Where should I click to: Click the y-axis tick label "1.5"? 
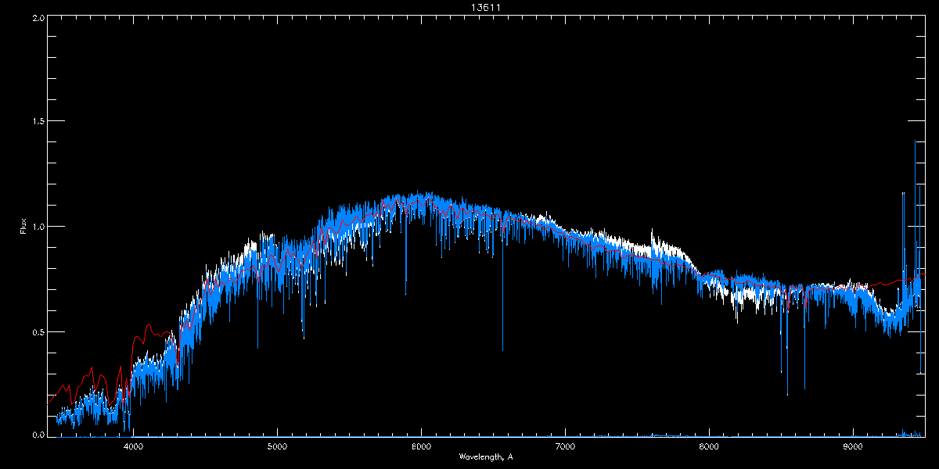pyautogui.click(x=38, y=121)
